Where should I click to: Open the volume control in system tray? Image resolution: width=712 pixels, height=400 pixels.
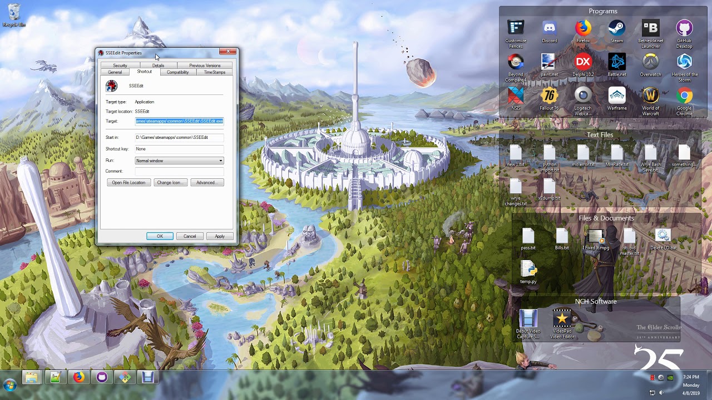coord(661,393)
